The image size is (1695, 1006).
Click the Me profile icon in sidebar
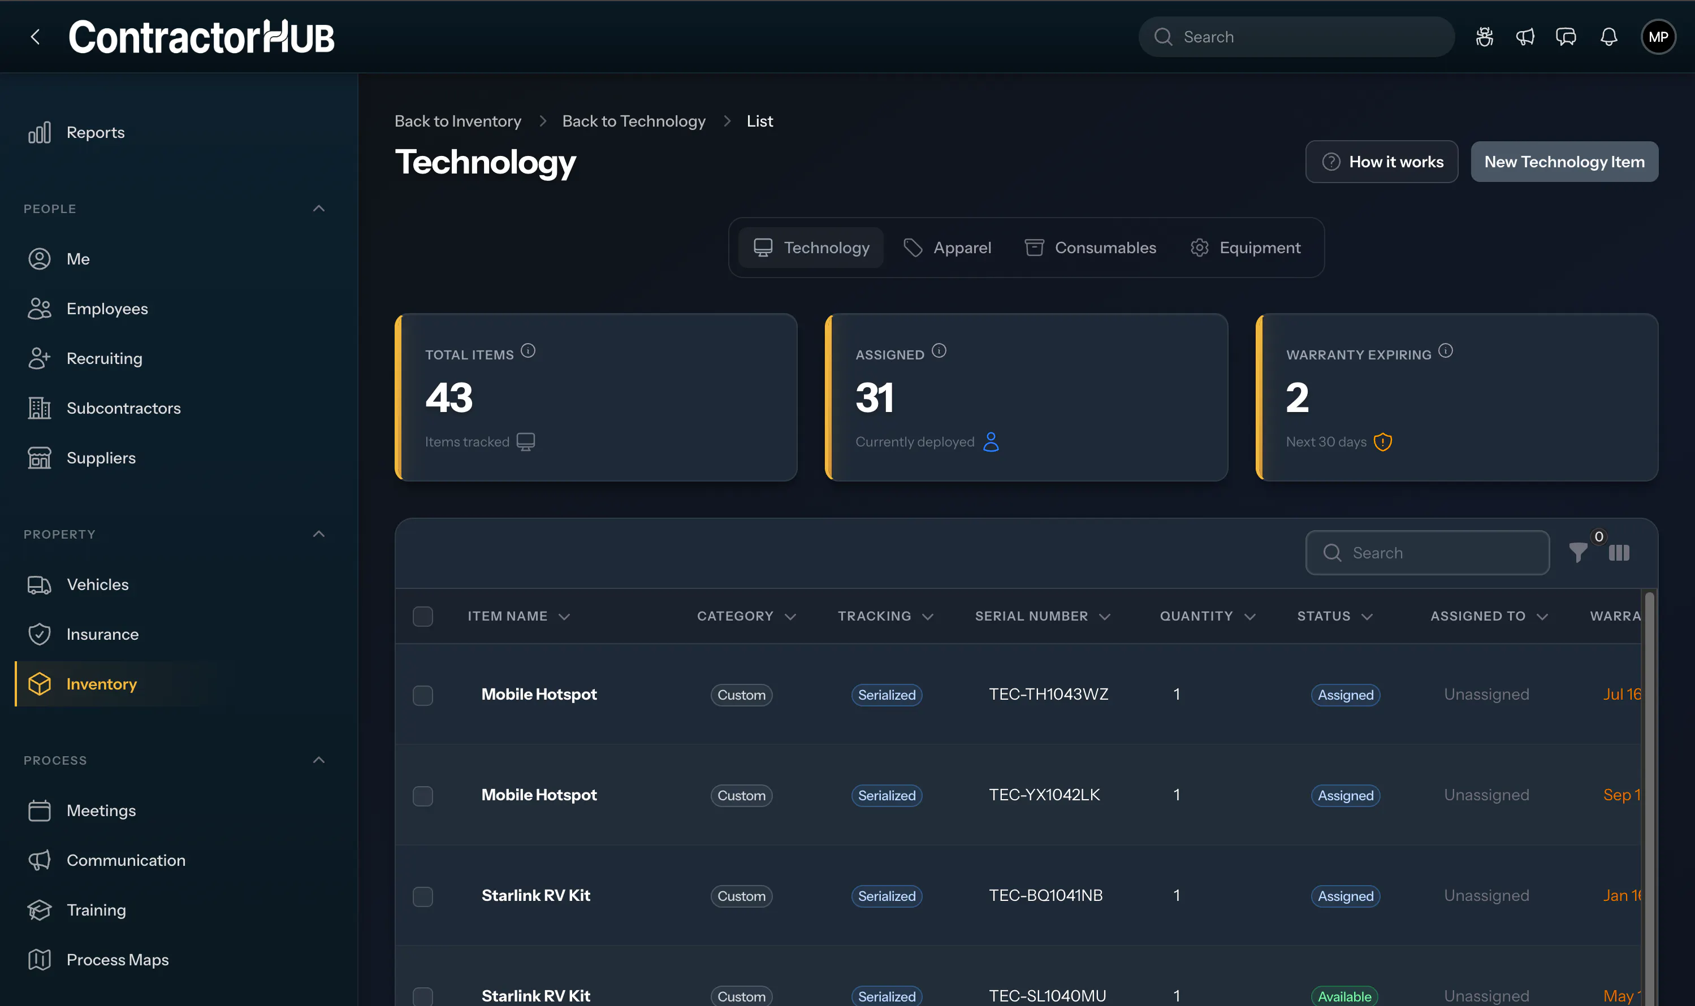pyautogui.click(x=40, y=259)
